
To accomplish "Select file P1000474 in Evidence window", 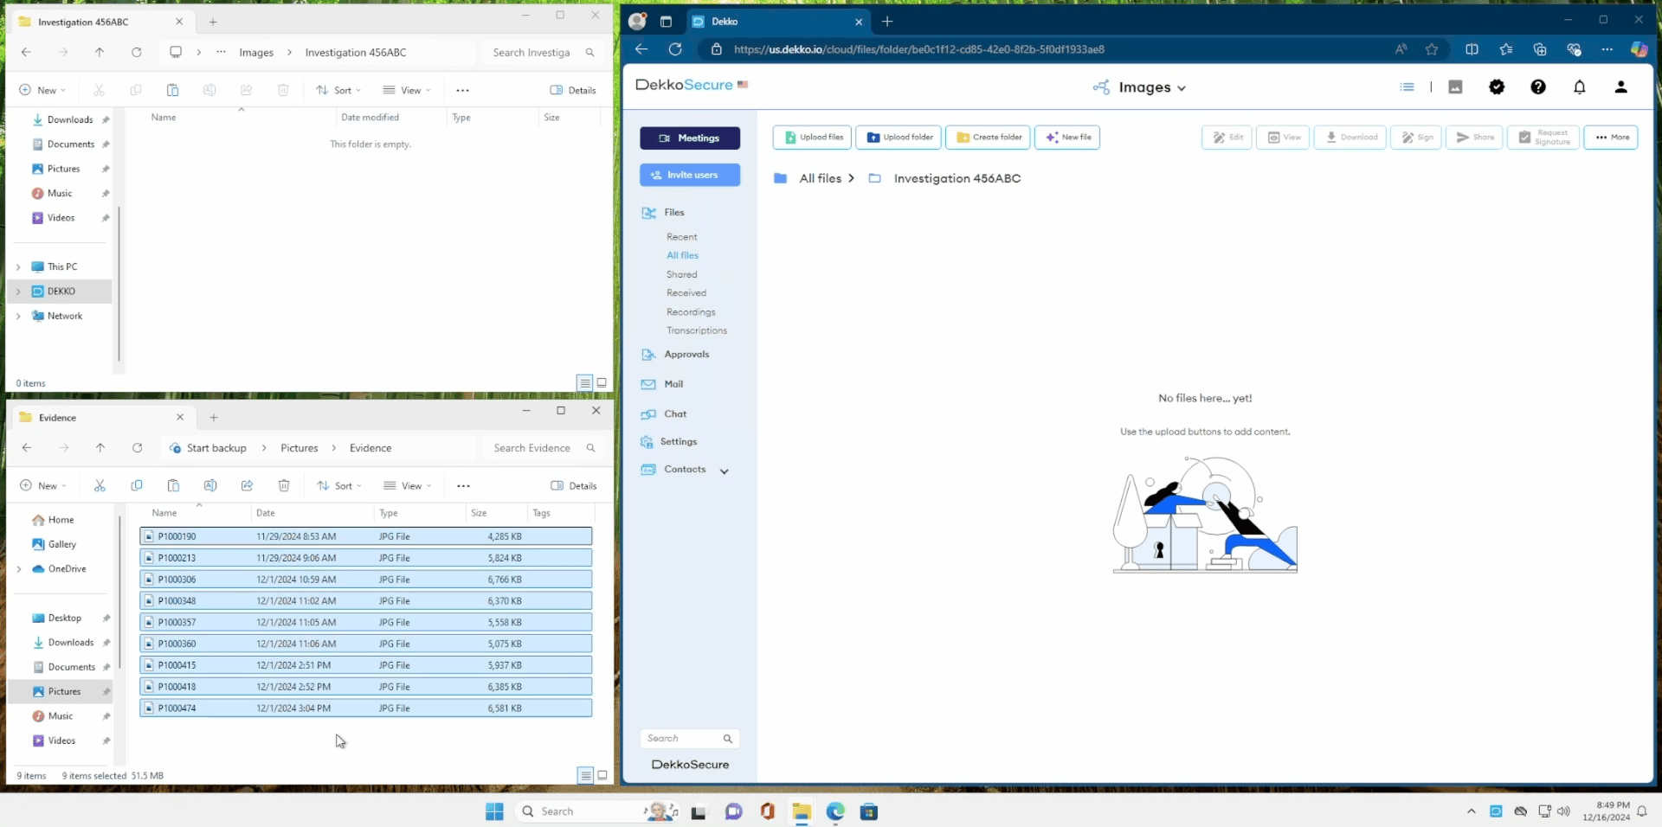I will [365, 708].
